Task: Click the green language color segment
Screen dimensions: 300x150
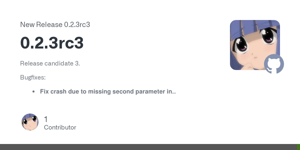Action: coord(298,147)
